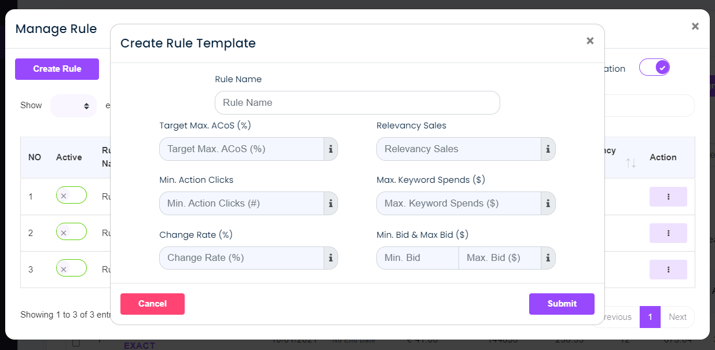
Task: Focus the Rule Name input field
Action: point(357,102)
